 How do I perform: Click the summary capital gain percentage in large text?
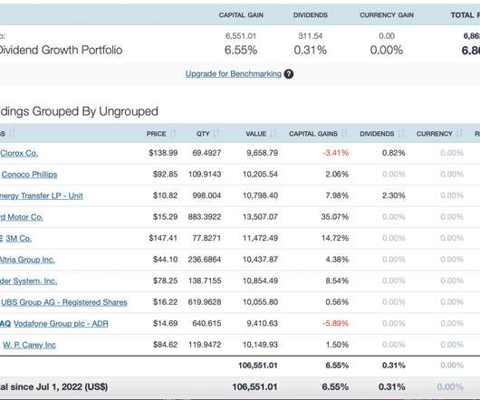coord(241,50)
